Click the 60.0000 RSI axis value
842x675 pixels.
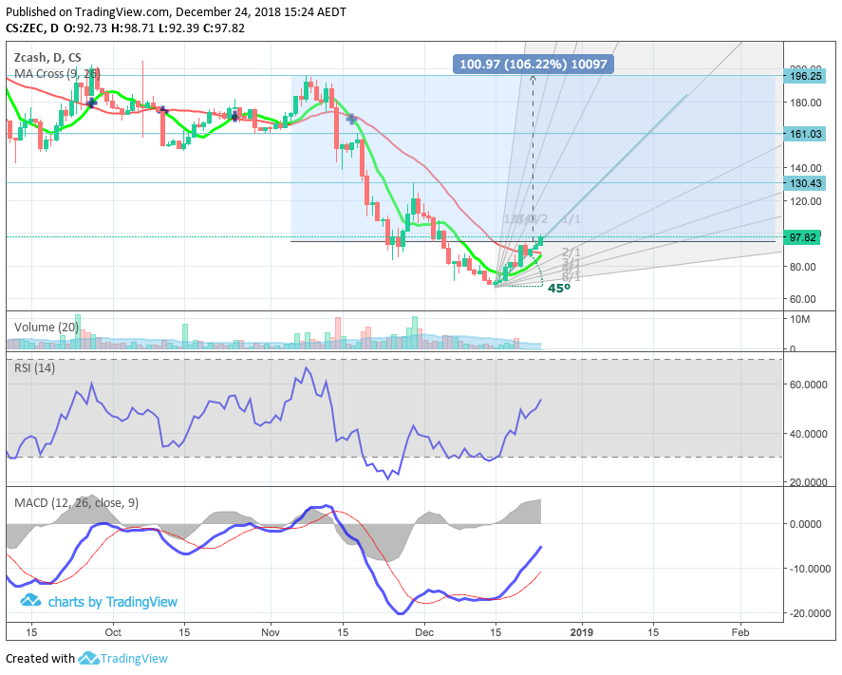tap(808, 384)
